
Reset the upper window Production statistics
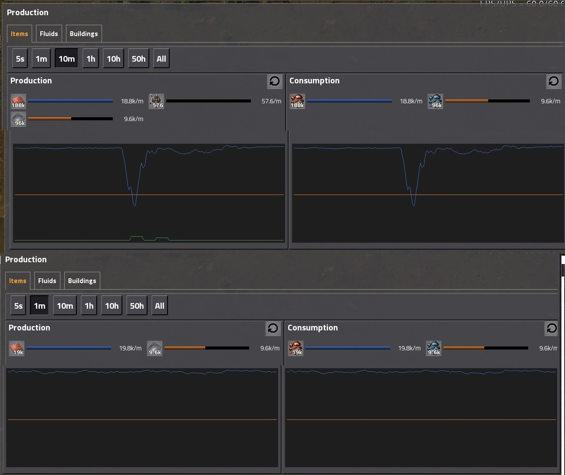[274, 81]
